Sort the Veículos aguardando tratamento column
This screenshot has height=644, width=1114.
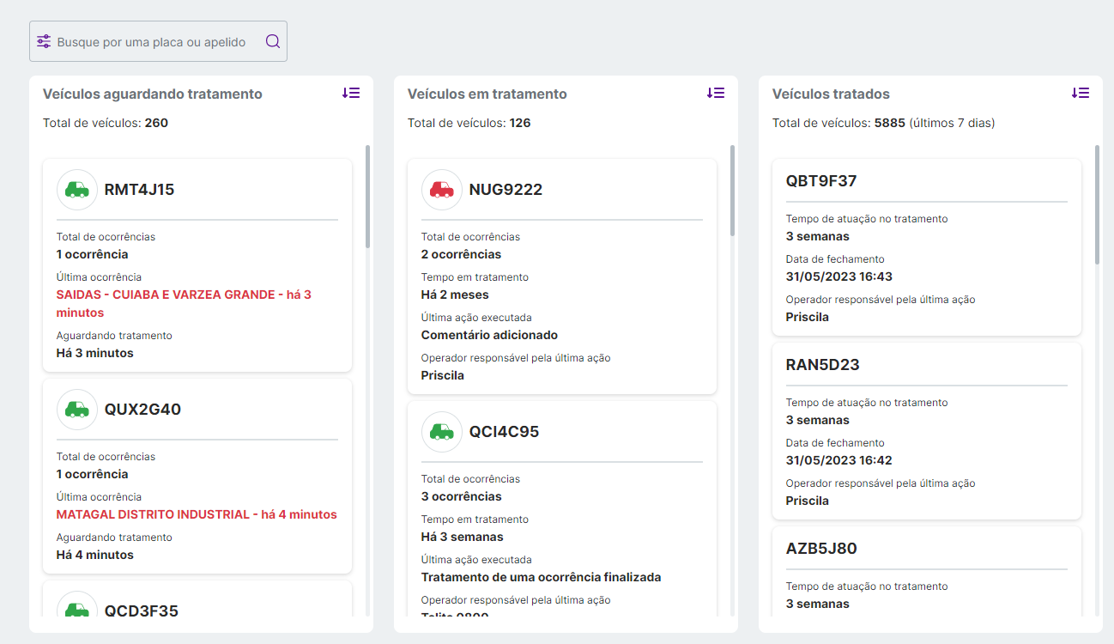[x=351, y=93]
